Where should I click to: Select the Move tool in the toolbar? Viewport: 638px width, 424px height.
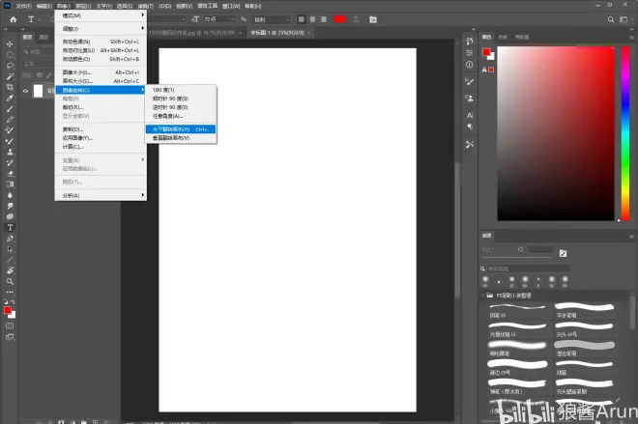pos(10,44)
